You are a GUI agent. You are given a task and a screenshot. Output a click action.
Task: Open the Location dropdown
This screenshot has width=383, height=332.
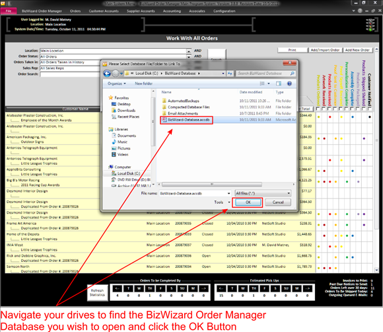click(x=189, y=51)
